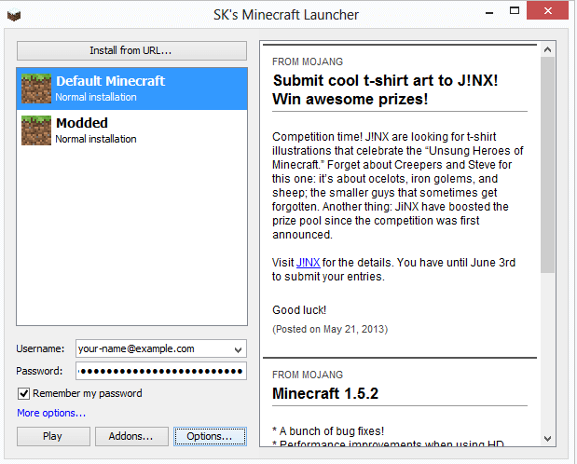Image resolution: width=577 pixels, height=464 pixels.
Task: Click the 'Username:' label
Action: pos(40,348)
